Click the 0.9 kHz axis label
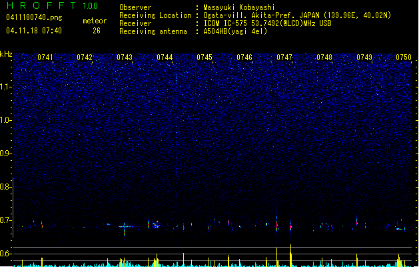 (5, 154)
